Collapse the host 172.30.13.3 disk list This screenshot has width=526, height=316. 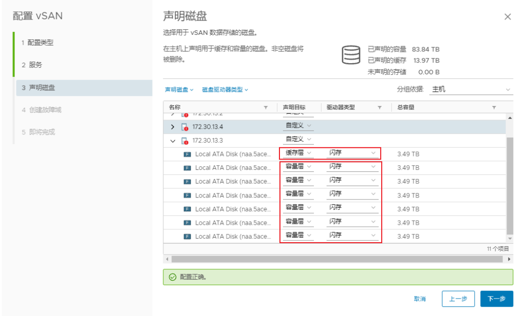(x=173, y=141)
